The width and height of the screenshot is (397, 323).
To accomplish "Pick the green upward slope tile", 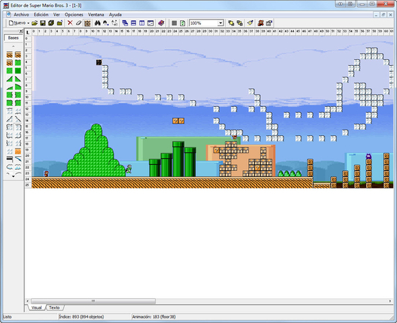I will 9,79.
